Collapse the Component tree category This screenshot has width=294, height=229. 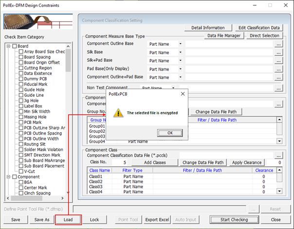click(x=9, y=177)
